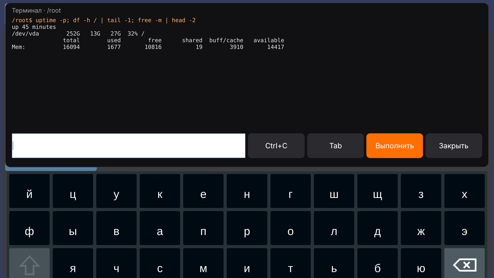Image resolution: width=494 pixels, height=278 pixels.
Task: Tap the н key
Action: pyautogui.click(x=247, y=191)
